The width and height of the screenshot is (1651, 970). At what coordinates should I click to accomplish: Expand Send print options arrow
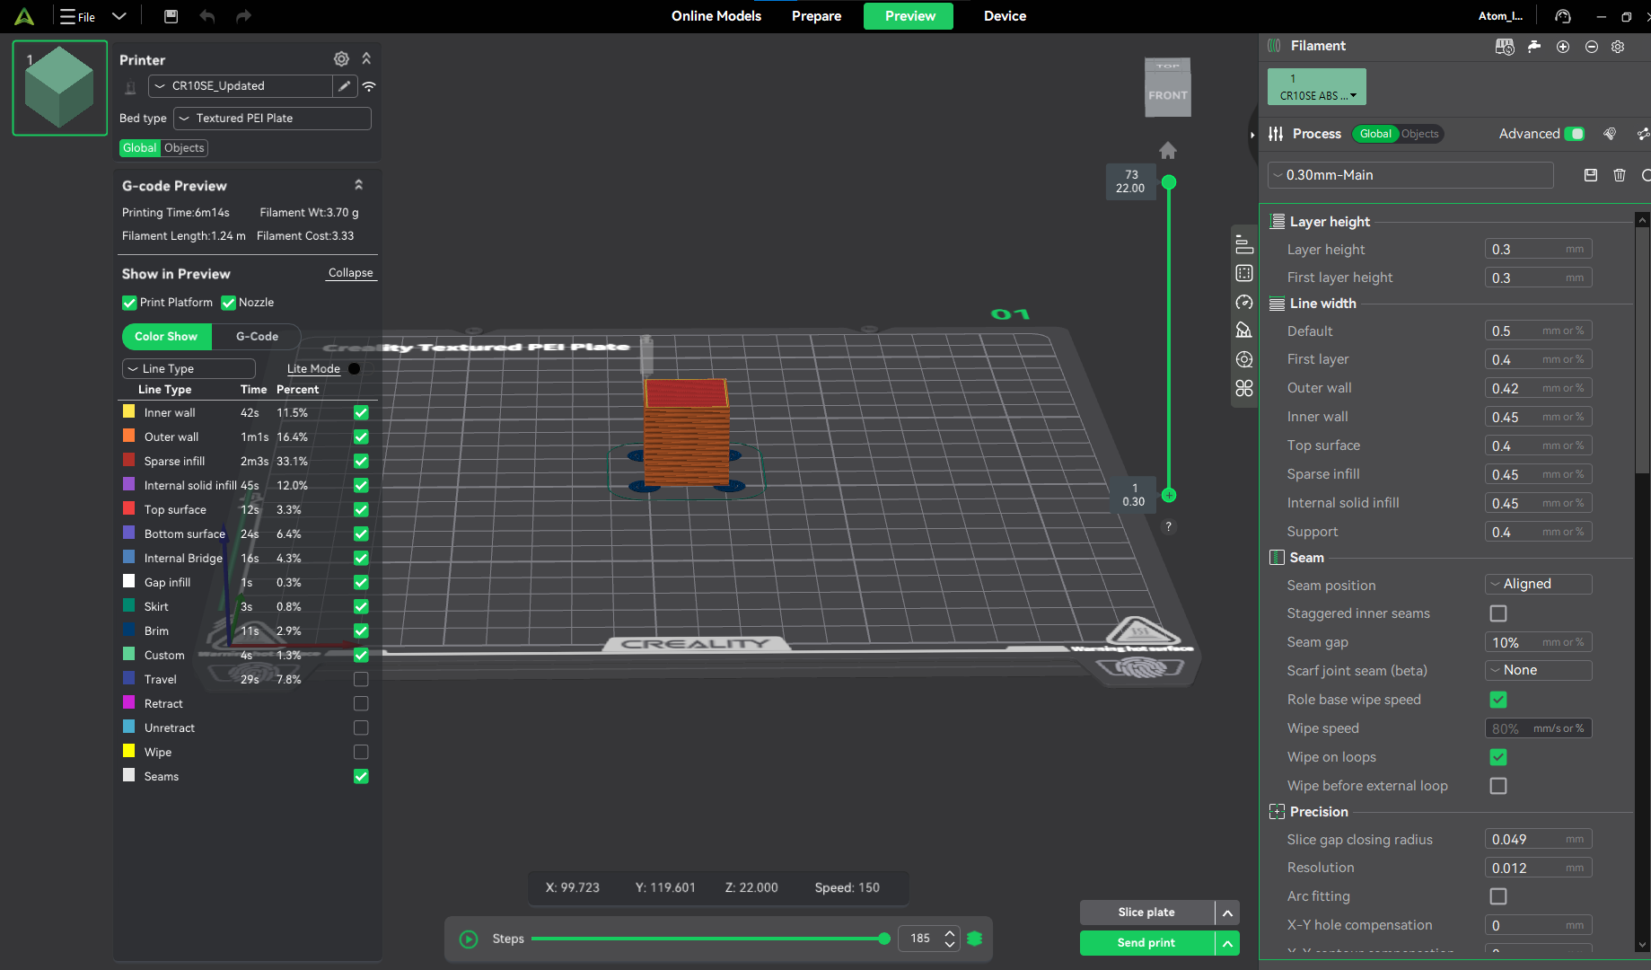coord(1227,943)
